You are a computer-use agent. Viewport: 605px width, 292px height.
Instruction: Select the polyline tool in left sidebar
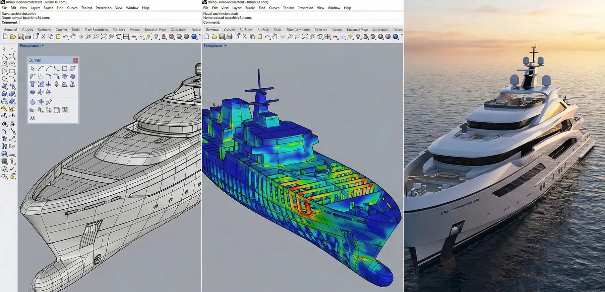coord(4,57)
